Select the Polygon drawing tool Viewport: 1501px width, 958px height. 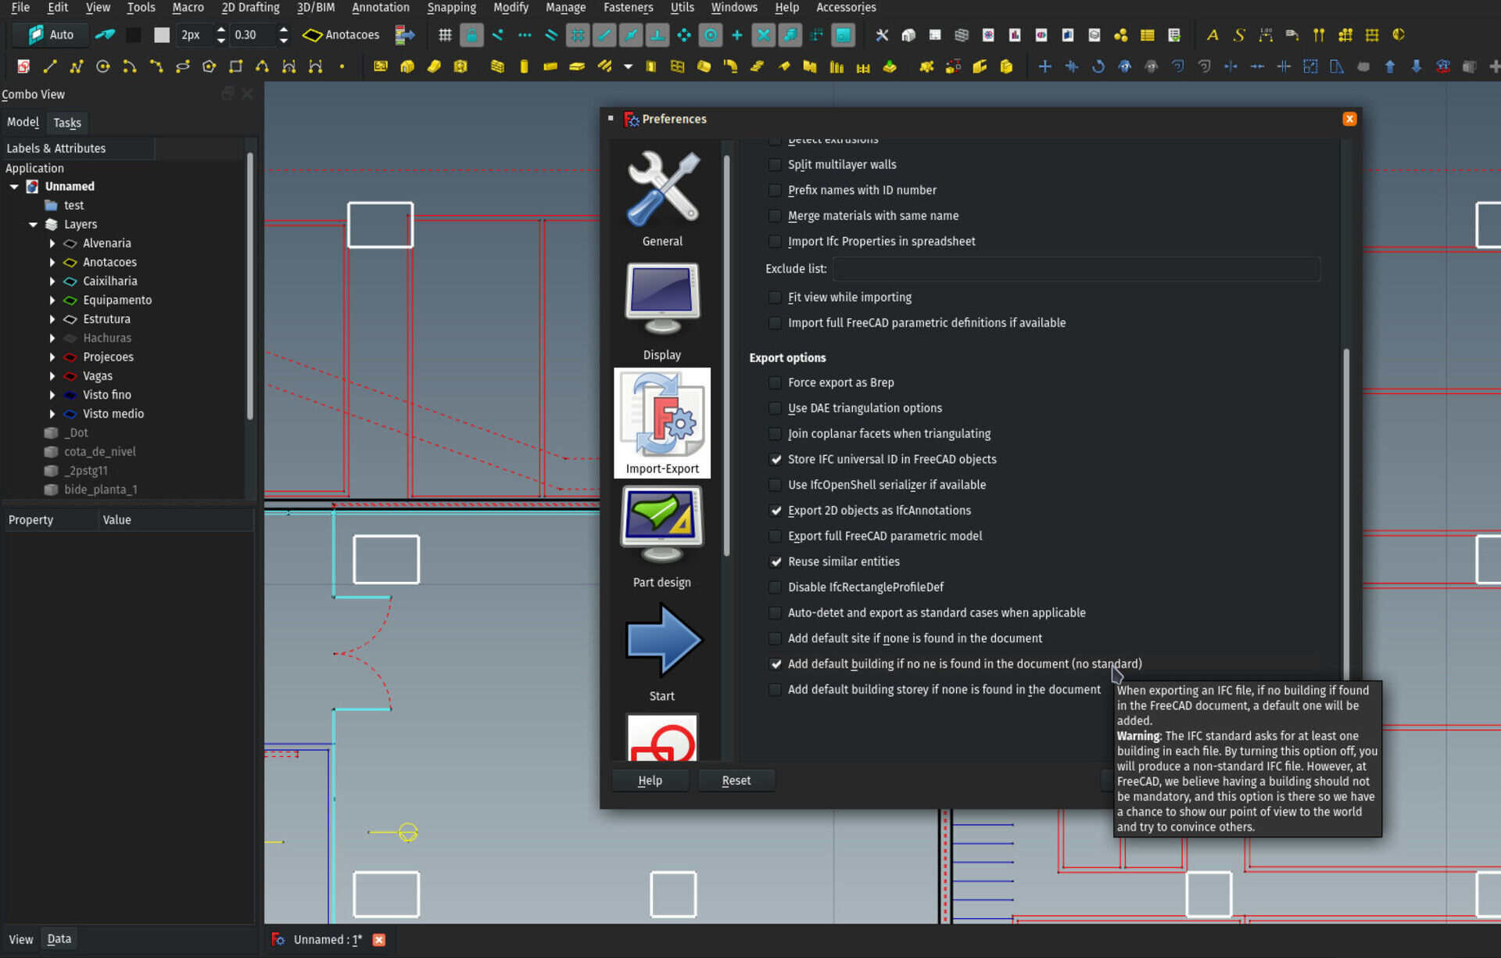209,66
